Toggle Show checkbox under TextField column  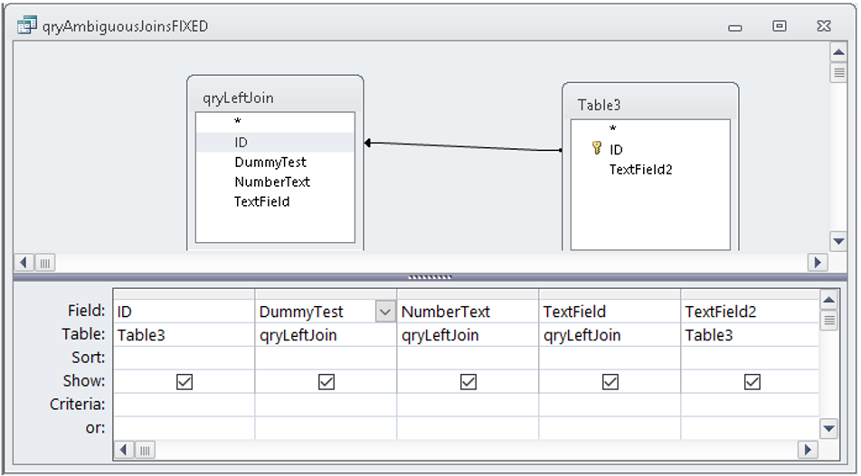[610, 382]
